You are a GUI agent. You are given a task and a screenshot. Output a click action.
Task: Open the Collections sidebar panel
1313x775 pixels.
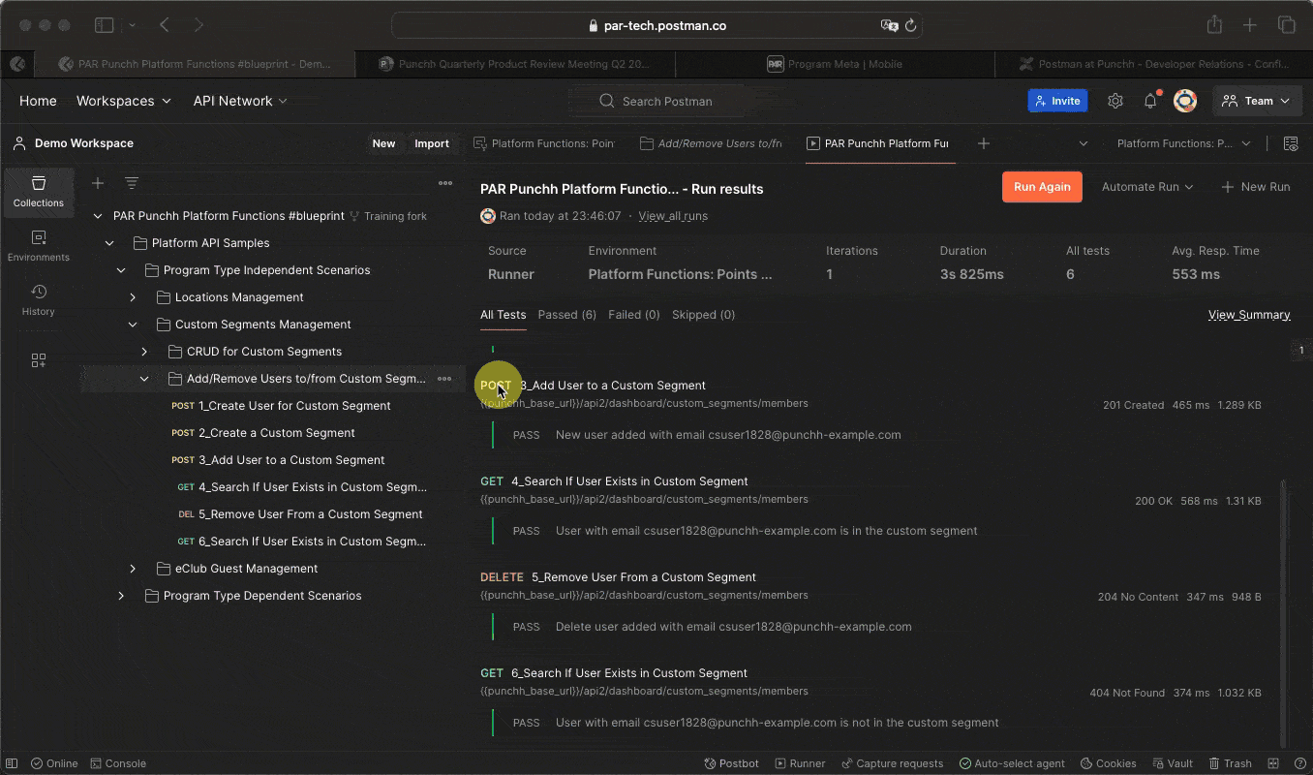[x=39, y=191]
